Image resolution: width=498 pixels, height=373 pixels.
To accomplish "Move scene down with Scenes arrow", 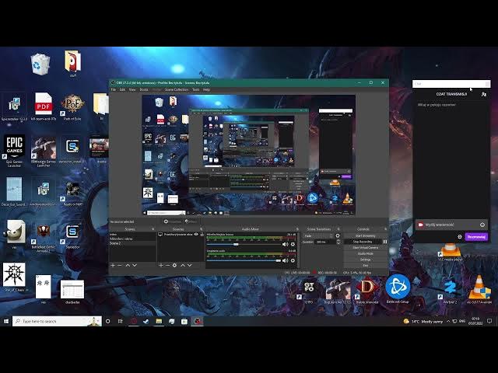I will point(135,265).
